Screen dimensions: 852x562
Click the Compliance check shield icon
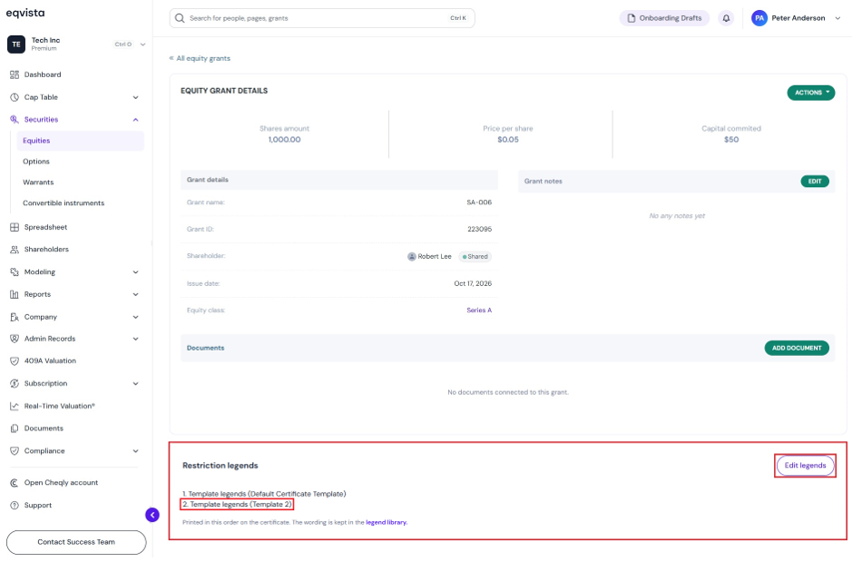point(15,453)
